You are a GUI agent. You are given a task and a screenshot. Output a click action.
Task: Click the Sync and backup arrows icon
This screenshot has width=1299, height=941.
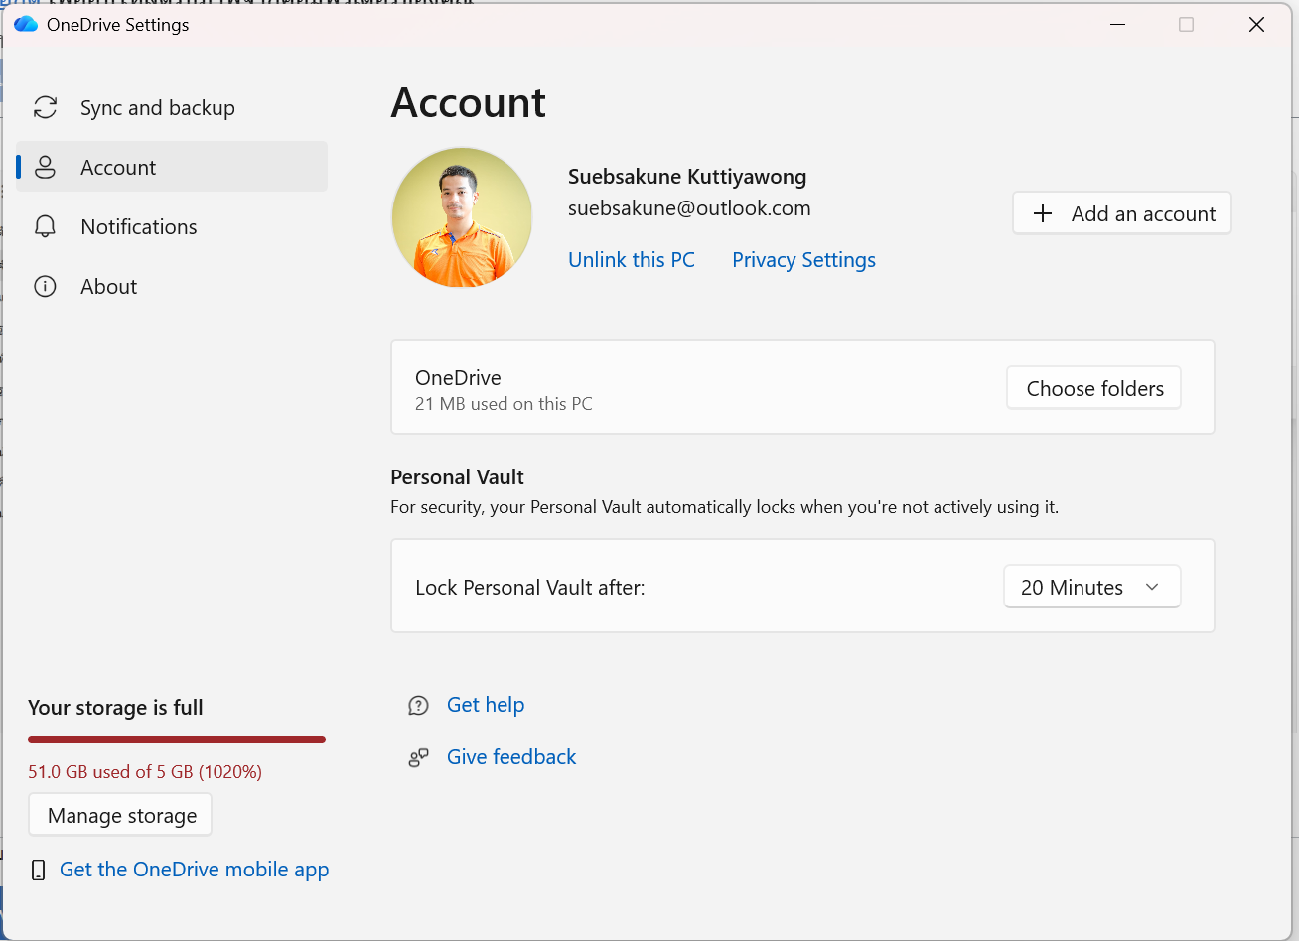[46, 107]
